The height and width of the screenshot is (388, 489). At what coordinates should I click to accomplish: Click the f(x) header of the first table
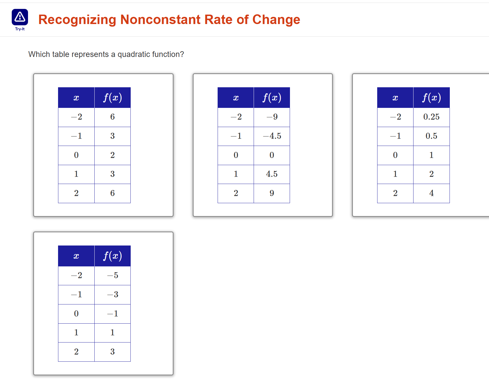click(x=113, y=98)
